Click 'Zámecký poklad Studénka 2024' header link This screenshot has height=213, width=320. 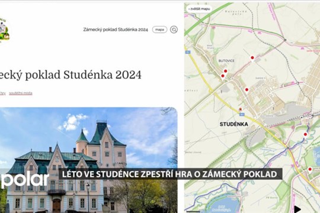click(x=116, y=30)
